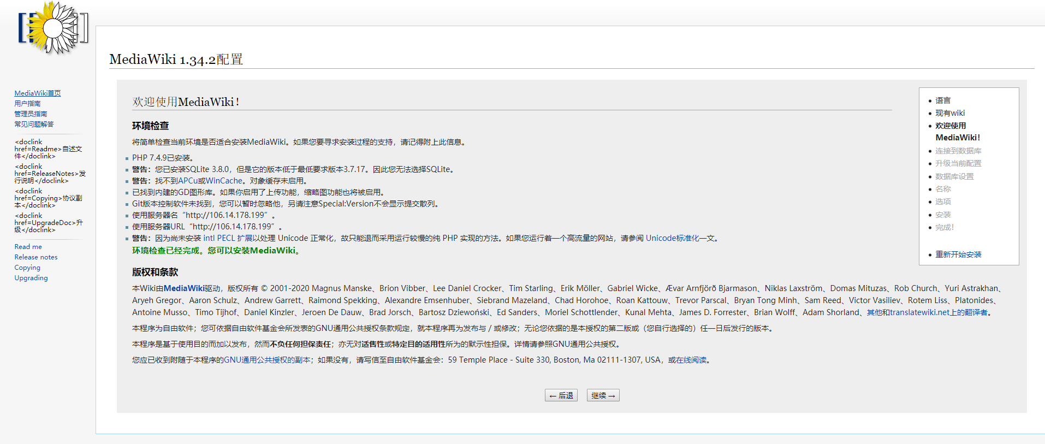Click the Git版本控制软件未找到 line
This screenshot has width=1045, height=444.
click(286, 204)
